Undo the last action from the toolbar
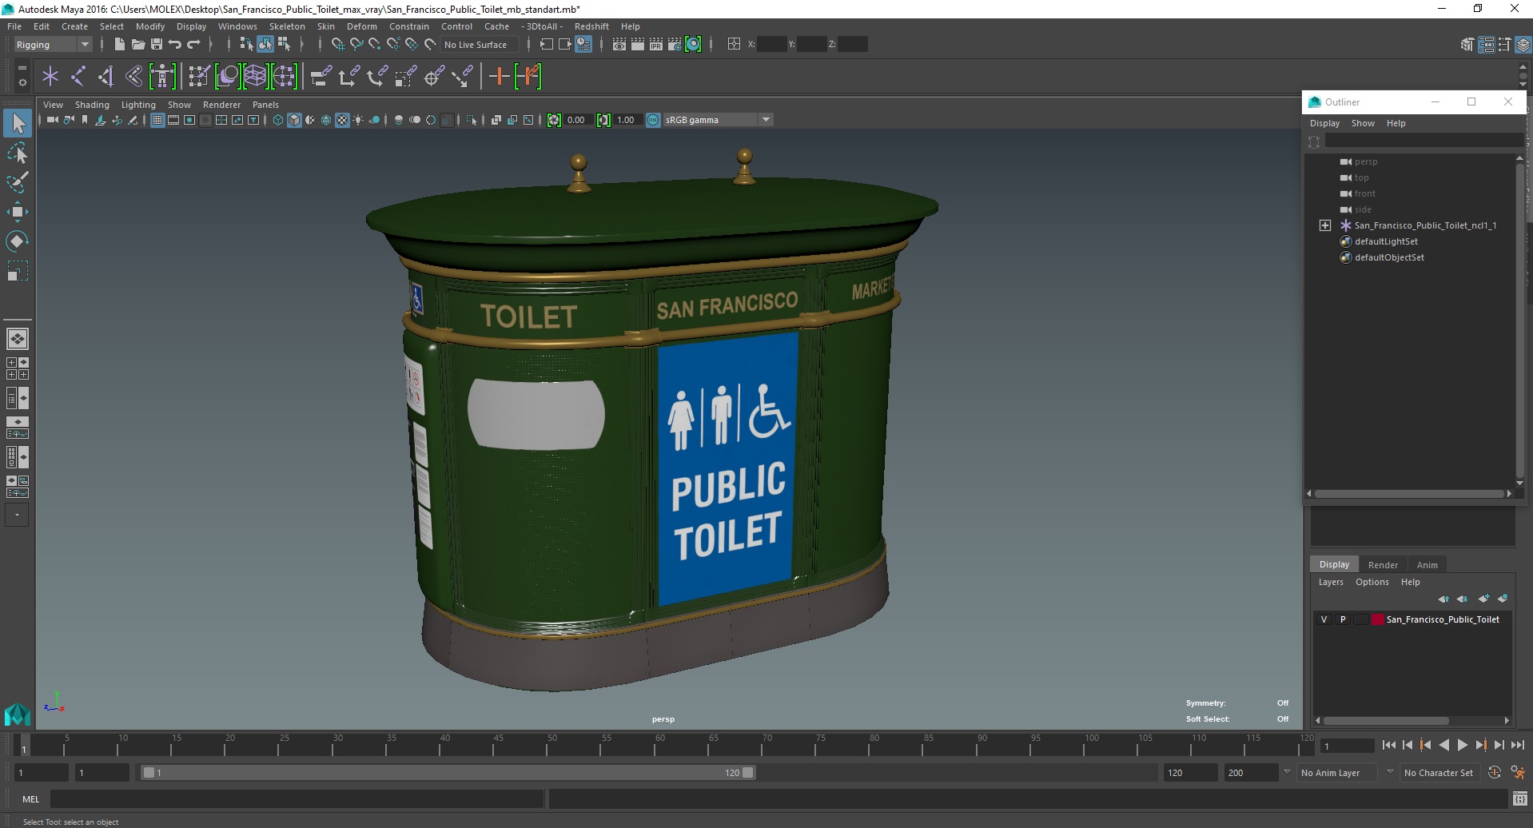The width and height of the screenshot is (1533, 828). click(x=175, y=45)
